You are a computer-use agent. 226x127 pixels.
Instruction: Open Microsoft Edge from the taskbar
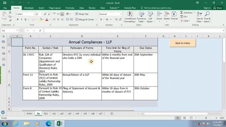tap(48, 124)
